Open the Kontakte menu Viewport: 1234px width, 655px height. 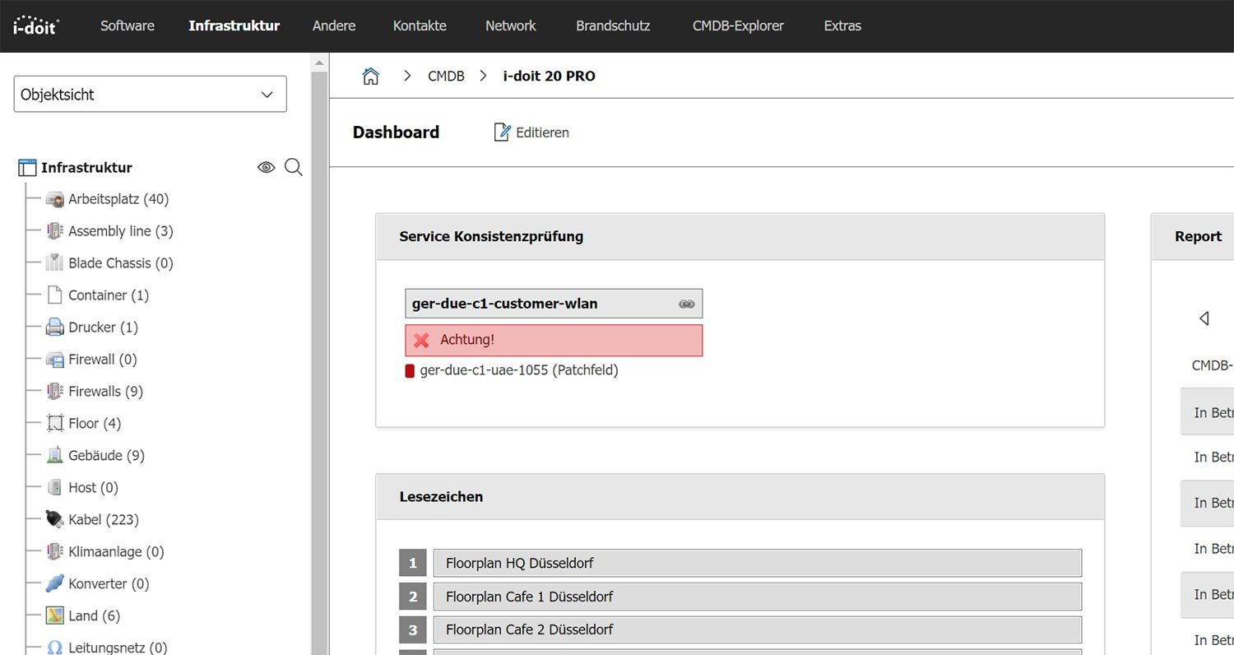[x=420, y=26]
